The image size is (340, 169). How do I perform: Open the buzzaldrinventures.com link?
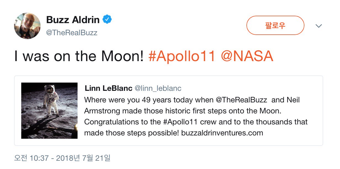coord(222,133)
